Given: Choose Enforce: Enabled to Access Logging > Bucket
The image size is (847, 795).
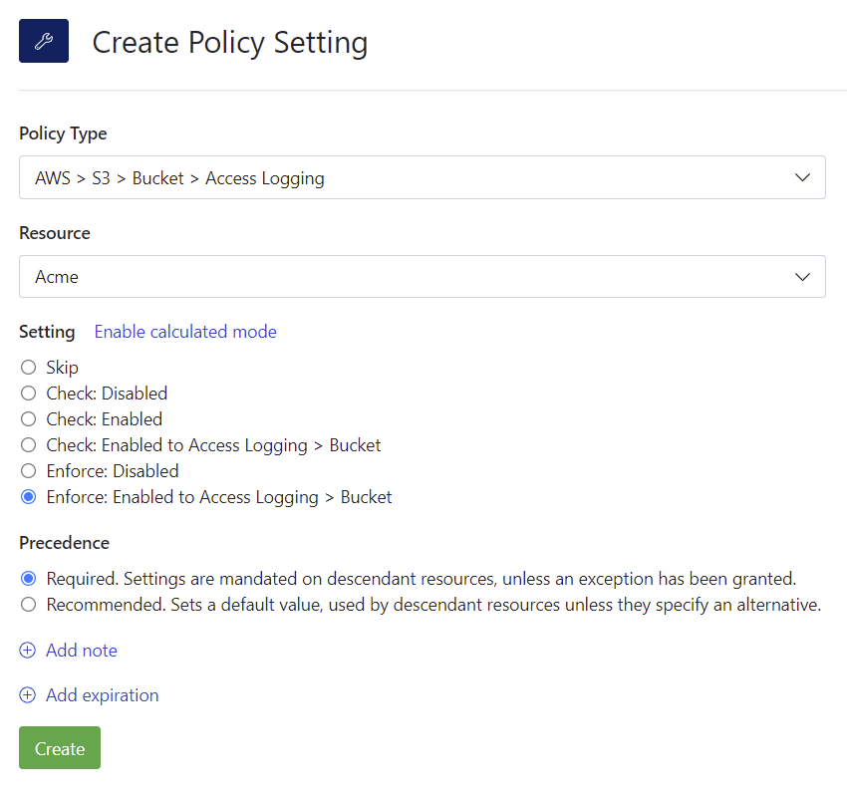Looking at the screenshot, I should pyautogui.click(x=28, y=497).
